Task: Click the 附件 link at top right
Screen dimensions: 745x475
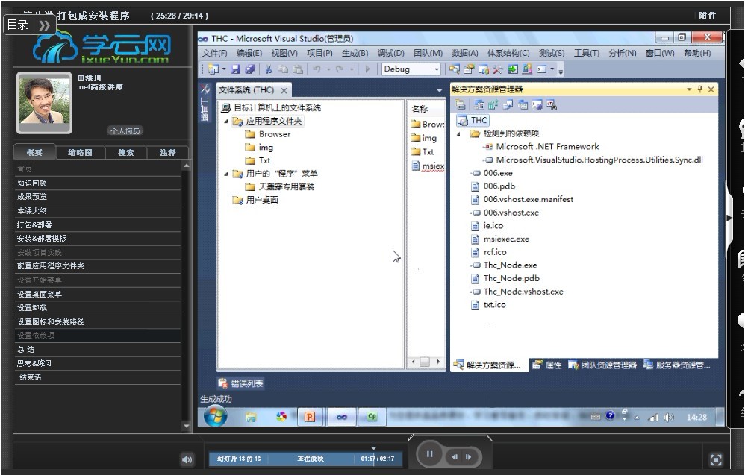Action: coord(708,15)
